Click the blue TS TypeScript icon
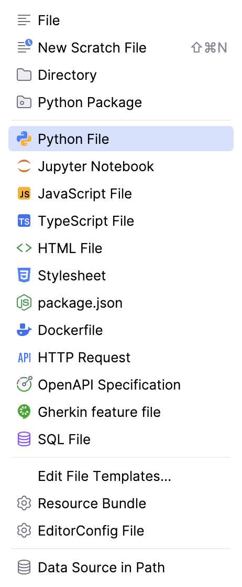This screenshot has width=242, height=587. point(24,221)
